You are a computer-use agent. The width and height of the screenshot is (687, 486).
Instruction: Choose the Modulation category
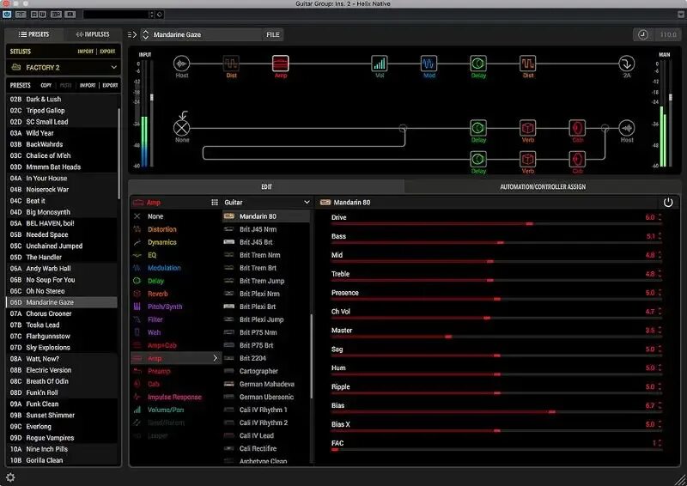tap(164, 268)
